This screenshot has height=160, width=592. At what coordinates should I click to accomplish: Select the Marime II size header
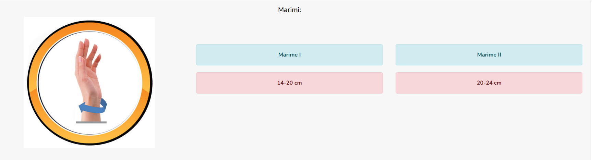[489, 55]
